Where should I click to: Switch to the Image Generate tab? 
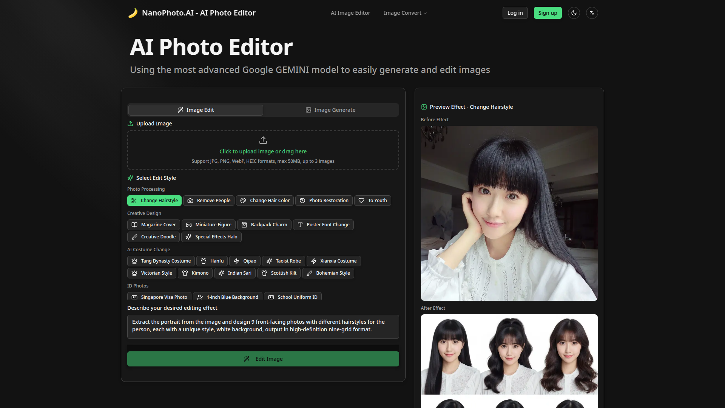331,110
